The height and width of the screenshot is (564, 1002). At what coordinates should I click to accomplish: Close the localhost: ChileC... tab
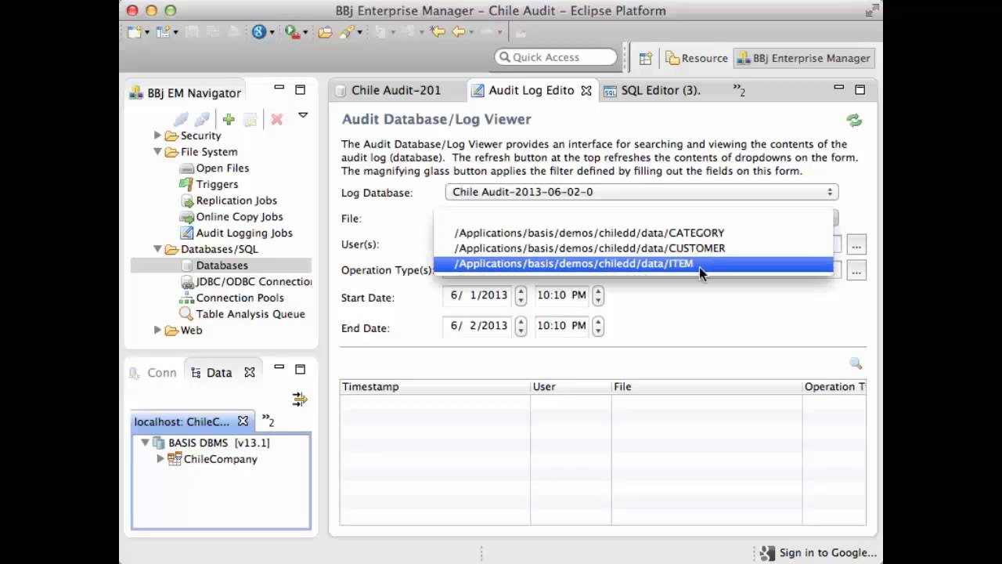click(x=243, y=421)
